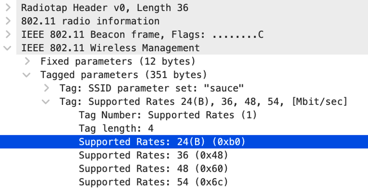This screenshot has width=368, height=191.
Task: Collapse the Tagged parameters (351 bytes) node
Action: (x=26, y=75)
